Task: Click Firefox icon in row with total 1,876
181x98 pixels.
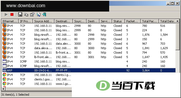Action: click(x=4, y=35)
